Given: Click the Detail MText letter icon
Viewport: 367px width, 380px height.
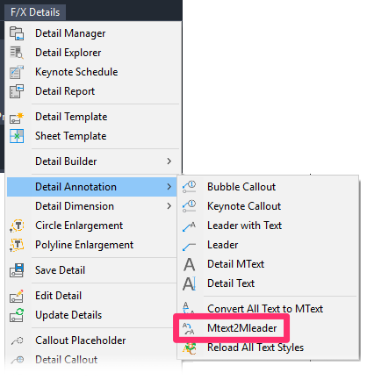Looking at the screenshot, I should click(190, 264).
